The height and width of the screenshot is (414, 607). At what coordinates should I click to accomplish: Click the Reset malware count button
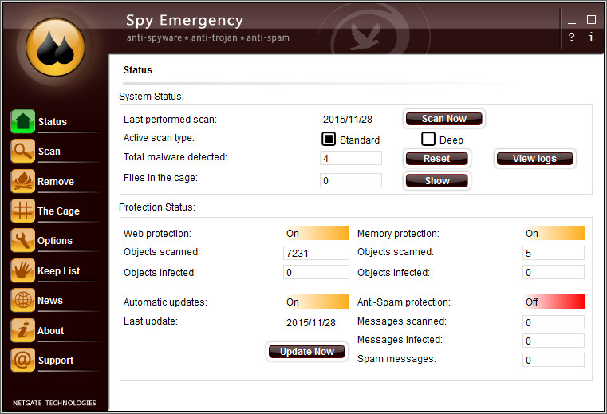click(x=436, y=159)
